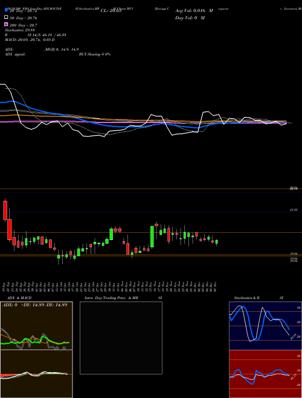The width and height of the screenshot is (302, 398).
Task: Click the first date label on the time axis
Action: pyautogui.click(x=5, y=286)
